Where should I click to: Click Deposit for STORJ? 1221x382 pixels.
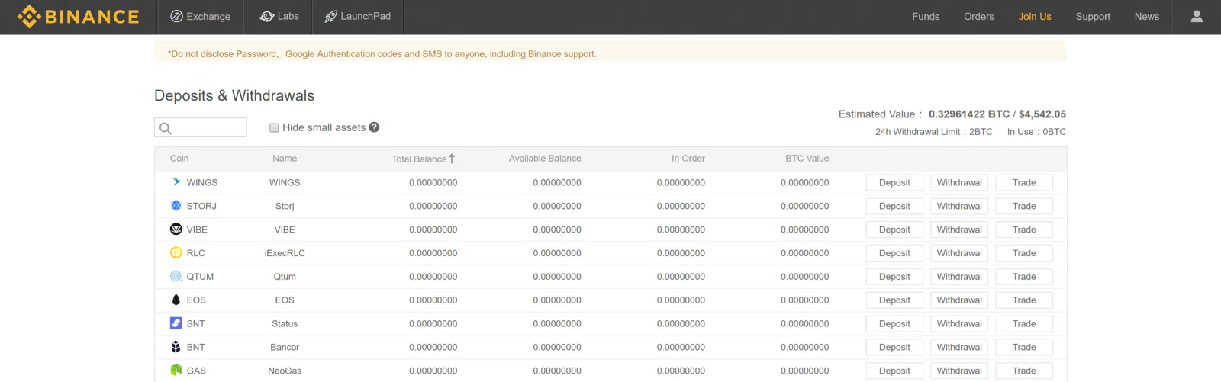(894, 207)
